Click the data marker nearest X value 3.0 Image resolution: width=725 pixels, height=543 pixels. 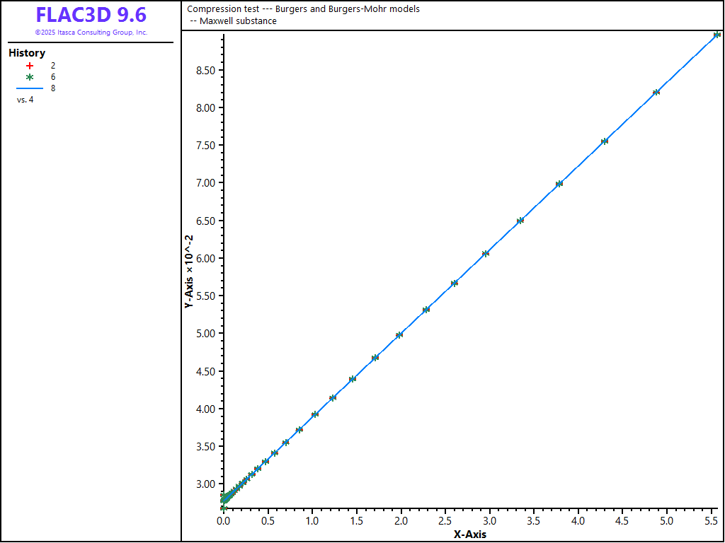coord(485,253)
